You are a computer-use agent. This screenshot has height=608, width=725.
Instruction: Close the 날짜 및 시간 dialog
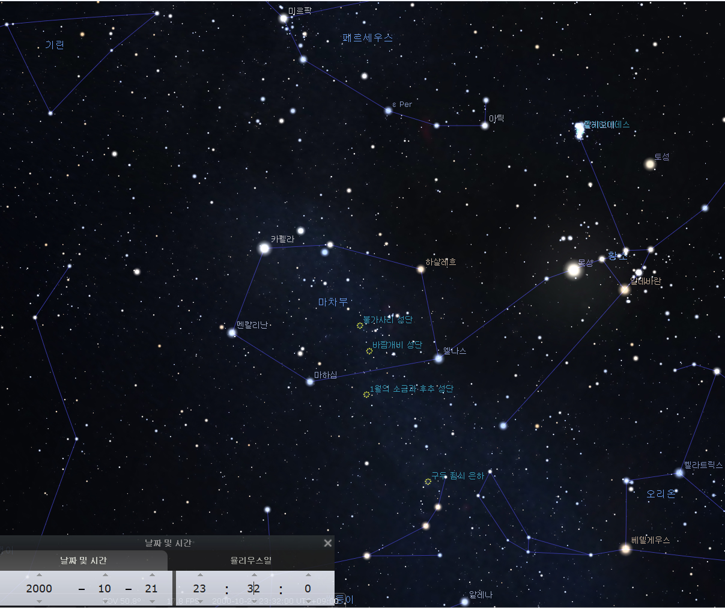[327, 543]
